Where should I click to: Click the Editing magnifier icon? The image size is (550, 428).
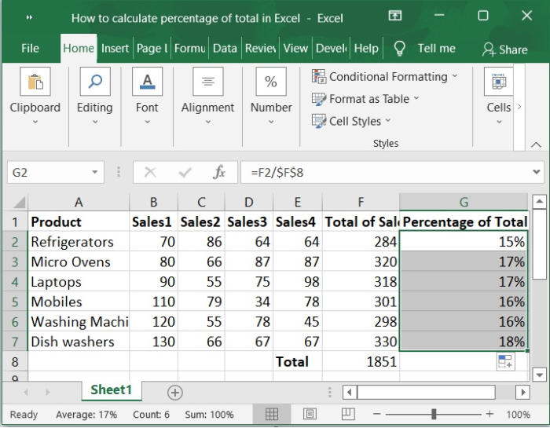pyautogui.click(x=94, y=82)
